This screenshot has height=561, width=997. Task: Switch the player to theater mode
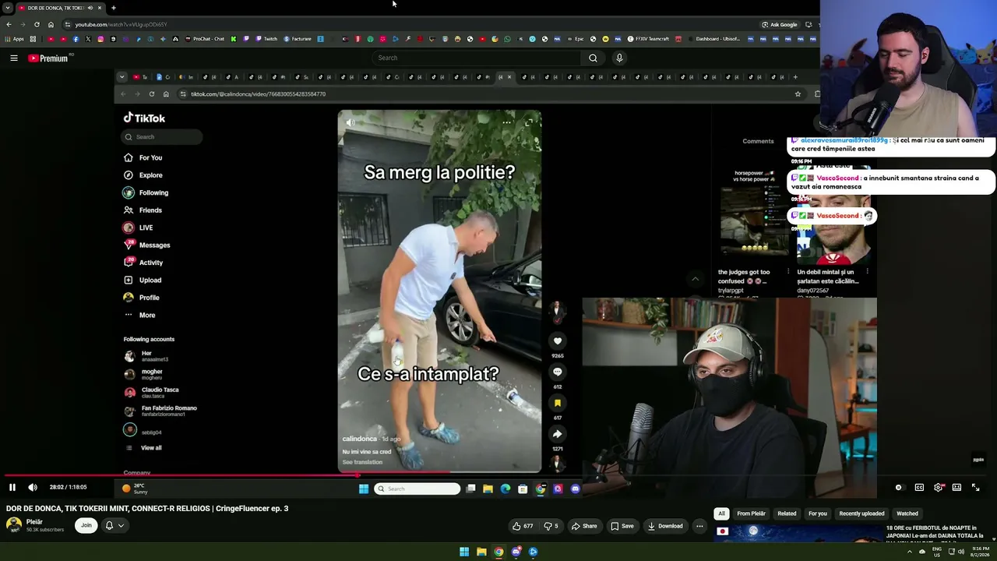tap(956, 487)
